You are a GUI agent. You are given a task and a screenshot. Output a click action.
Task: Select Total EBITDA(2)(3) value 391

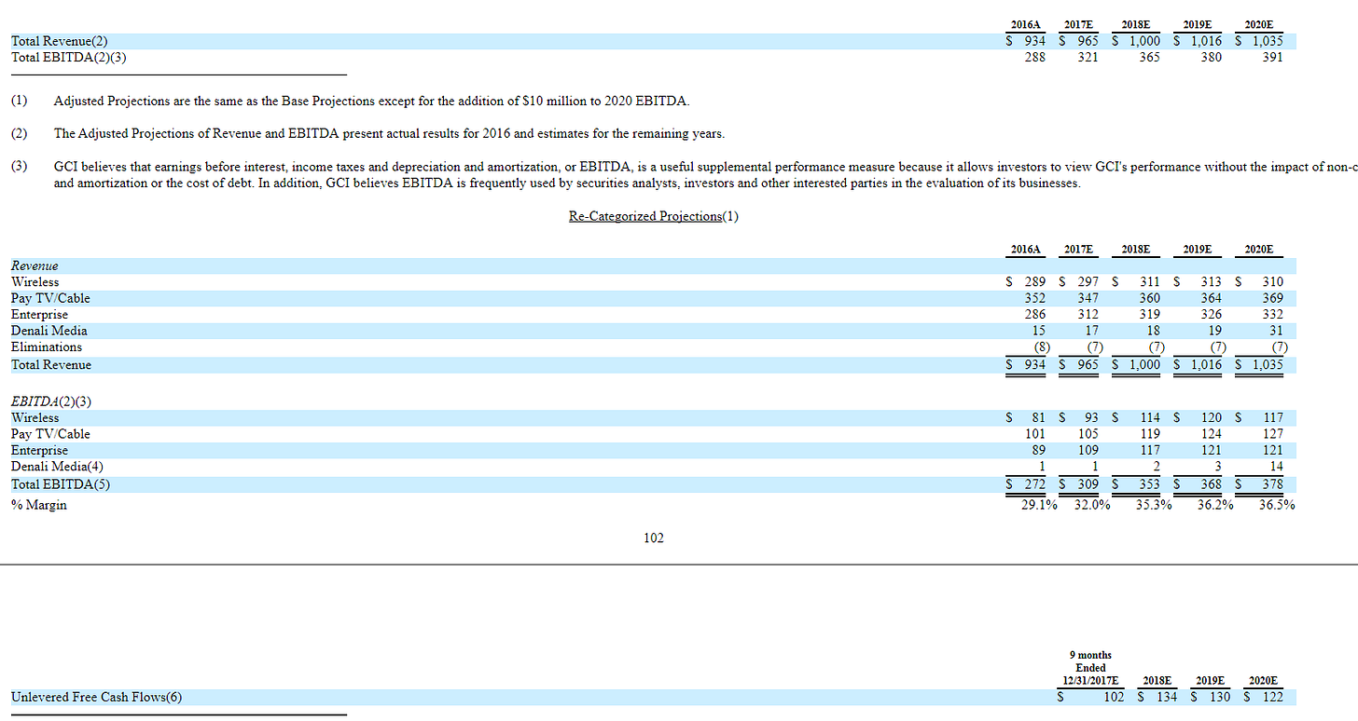1272,57
